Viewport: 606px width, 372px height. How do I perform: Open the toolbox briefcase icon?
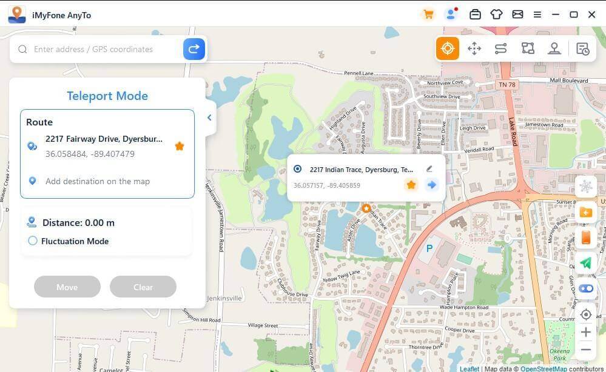pyautogui.click(x=475, y=15)
